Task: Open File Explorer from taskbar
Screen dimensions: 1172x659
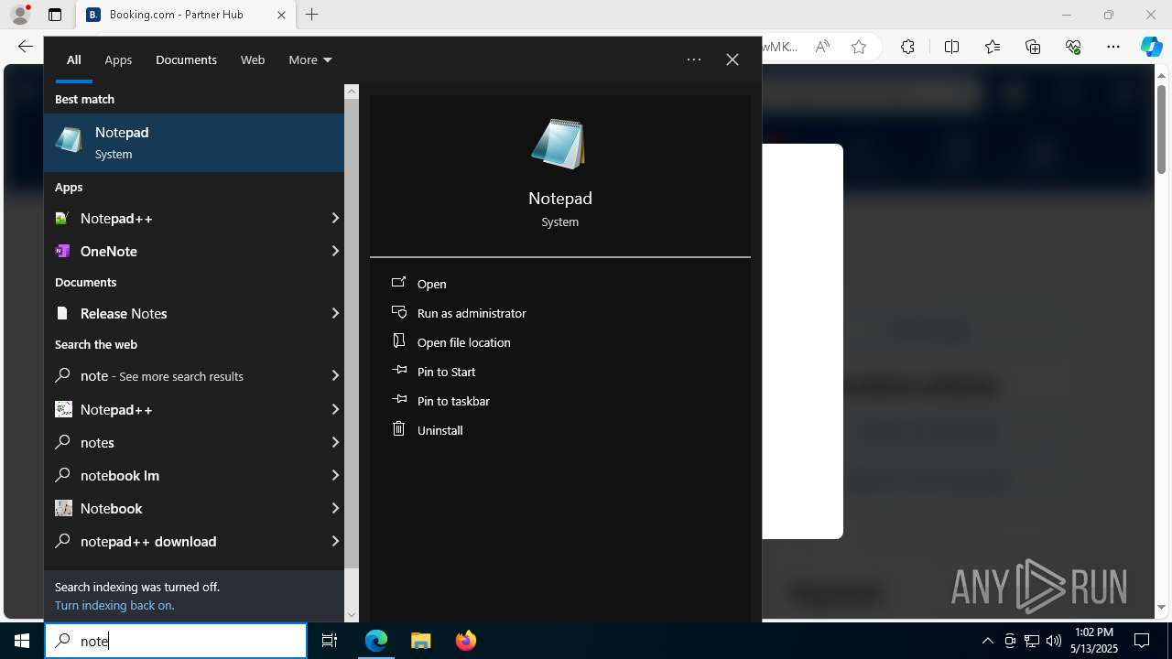Action: [420, 641]
